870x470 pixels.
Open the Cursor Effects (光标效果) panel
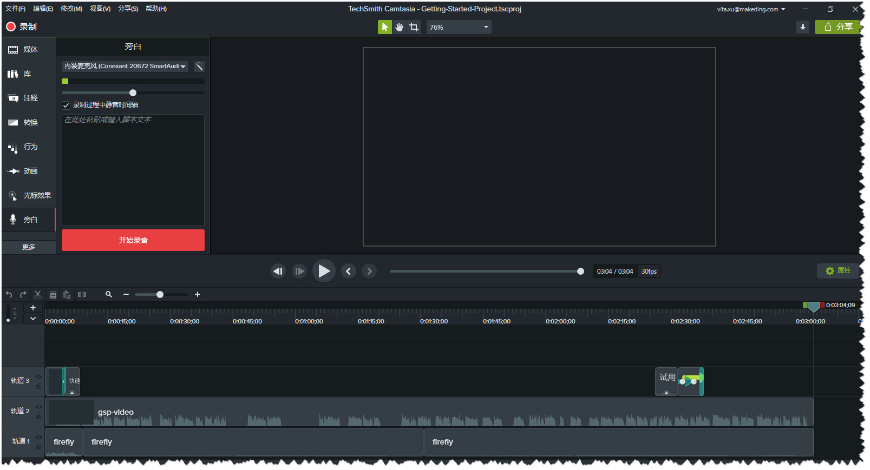[29, 195]
